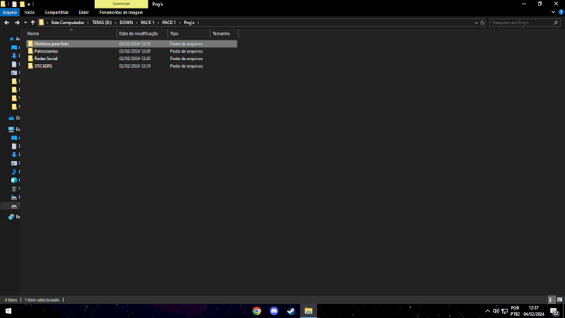
Task: Open Downloads icon under Quick access
Action: pos(14,56)
